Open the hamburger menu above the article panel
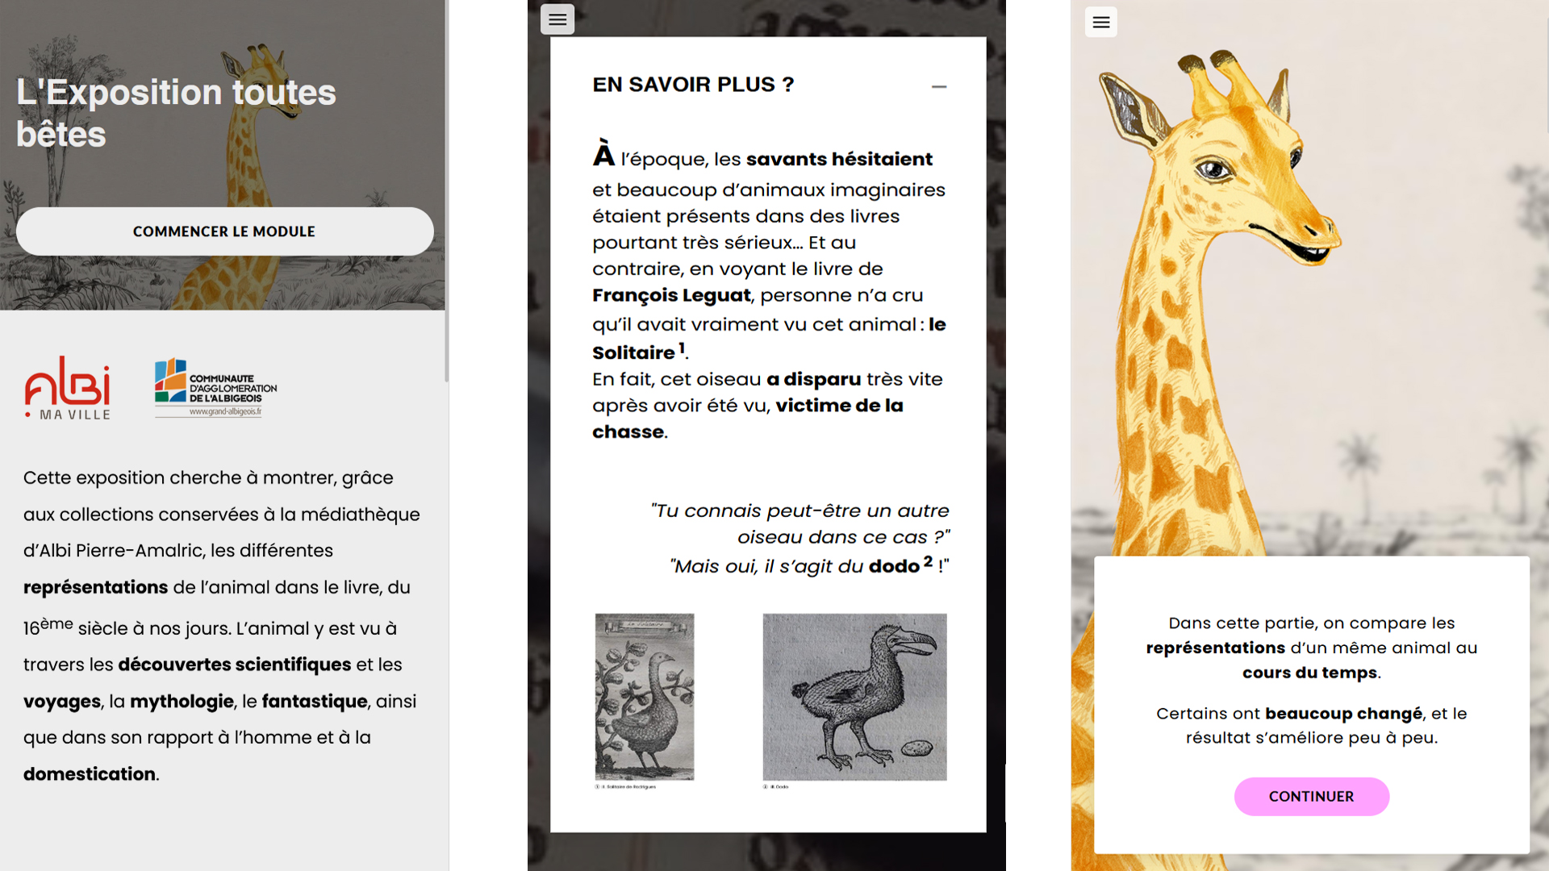The width and height of the screenshot is (1549, 871). (x=557, y=19)
